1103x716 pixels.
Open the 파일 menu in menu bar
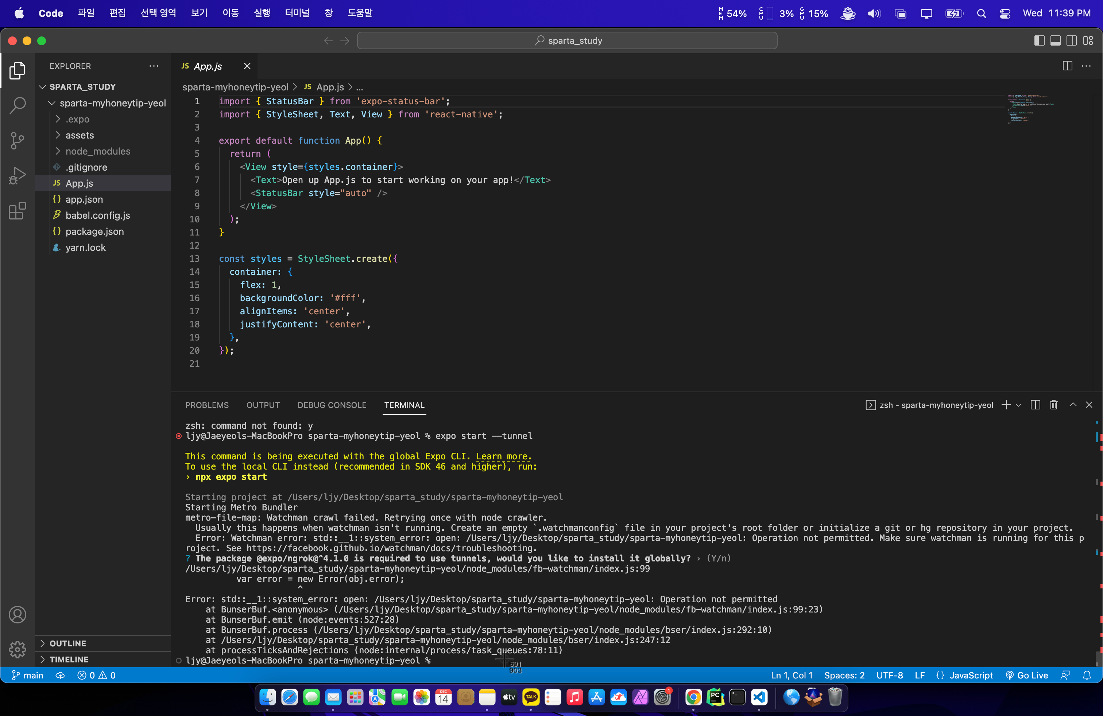(86, 13)
